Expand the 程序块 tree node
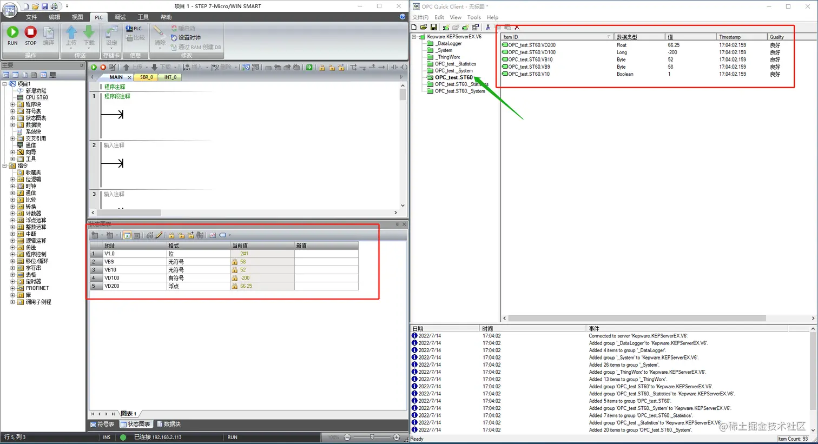This screenshot has width=818, height=444. pyautogui.click(x=12, y=104)
